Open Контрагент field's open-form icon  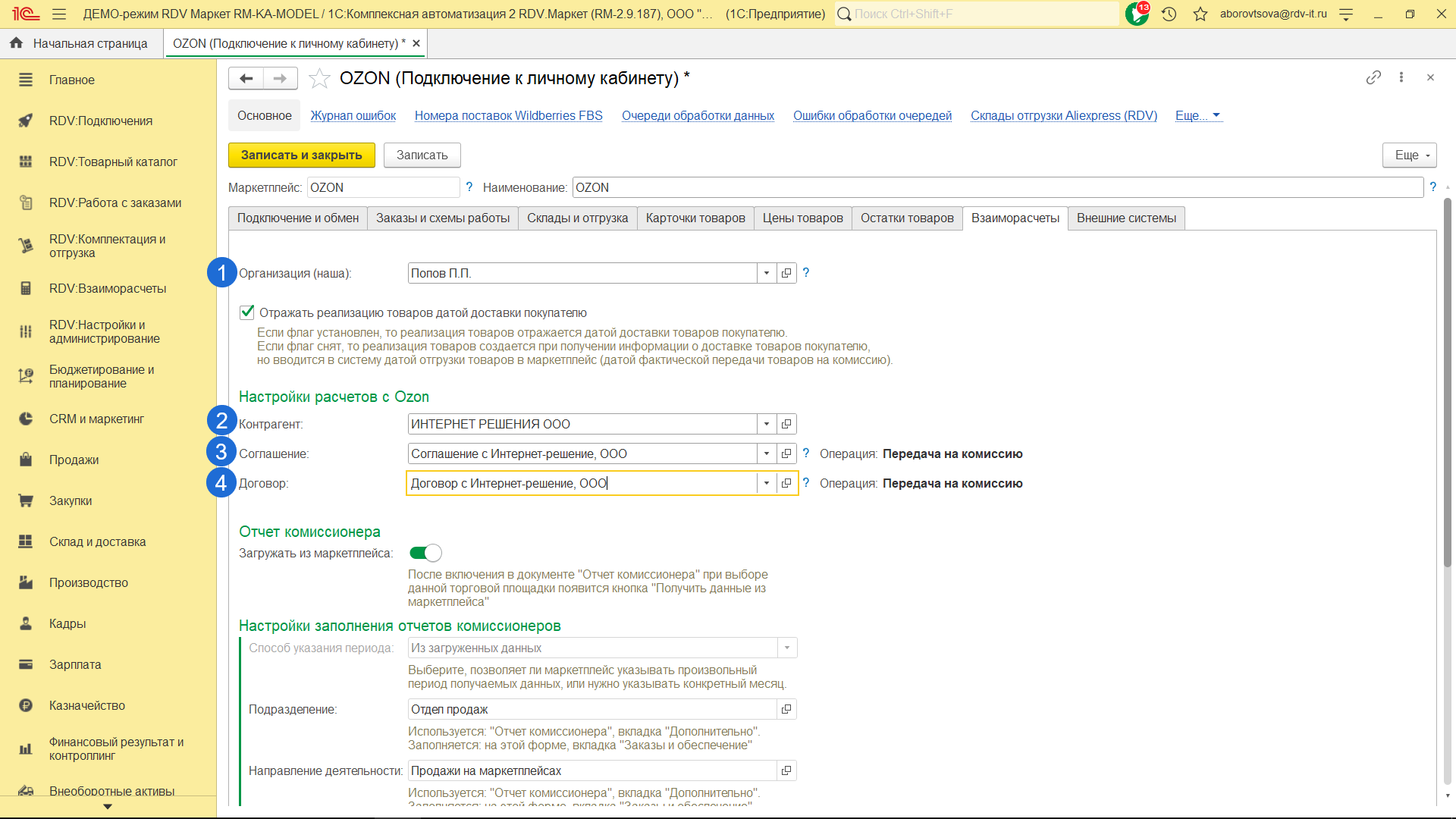[x=786, y=424]
